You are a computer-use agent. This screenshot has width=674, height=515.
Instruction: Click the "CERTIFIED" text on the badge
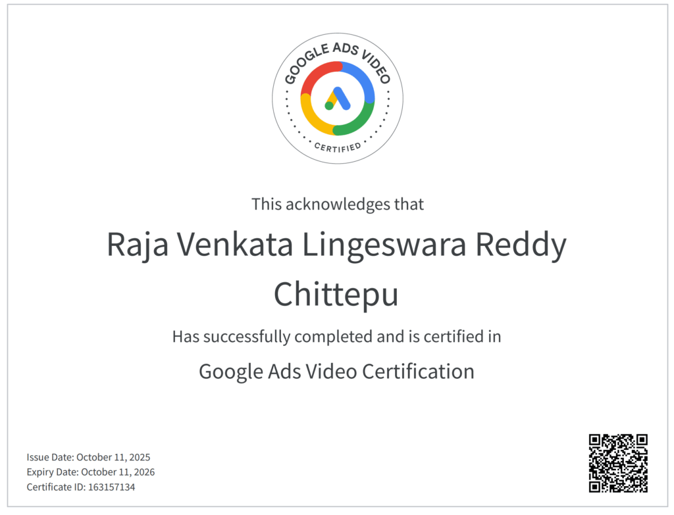click(338, 146)
